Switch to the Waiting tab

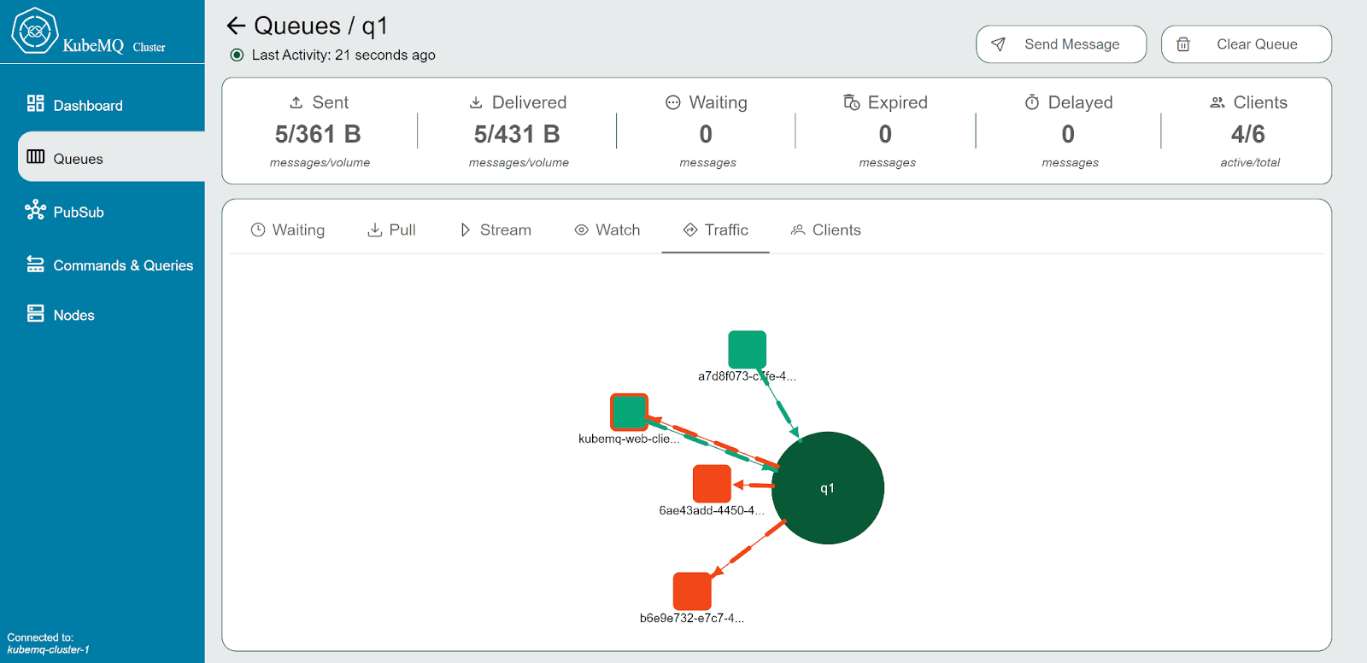[288, 230]
